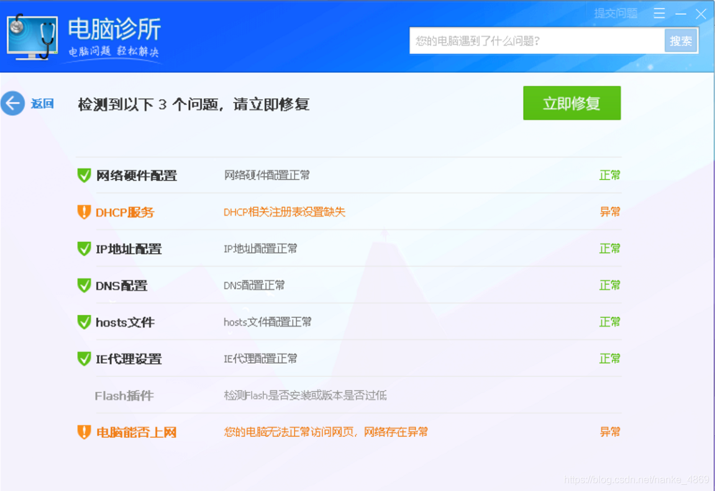
Task: Click orange warning shield beside DHCP服务
Action: [x=84, y=212]
